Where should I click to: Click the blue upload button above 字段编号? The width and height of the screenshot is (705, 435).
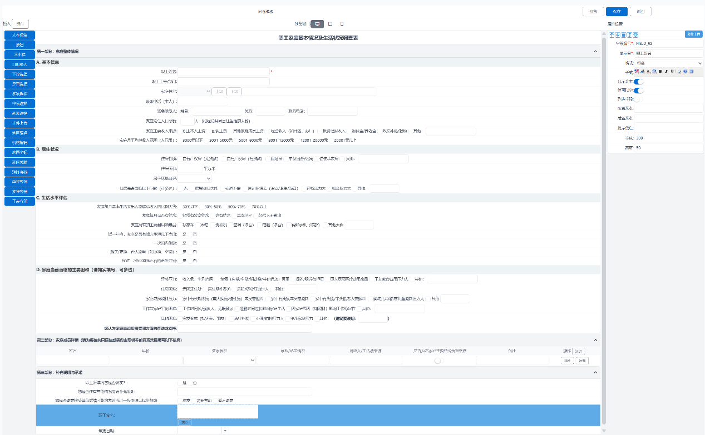pos(693,34)
